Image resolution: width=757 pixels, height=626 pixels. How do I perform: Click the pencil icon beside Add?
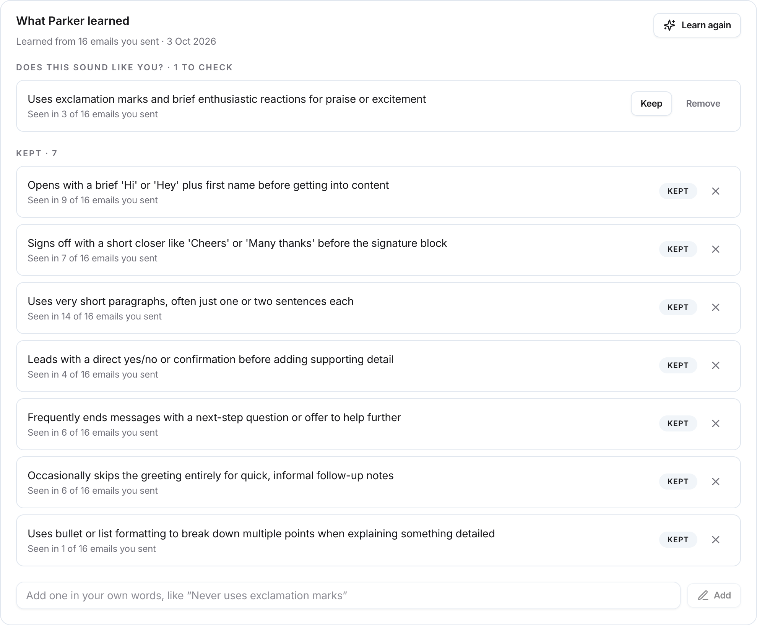(703, 595)
